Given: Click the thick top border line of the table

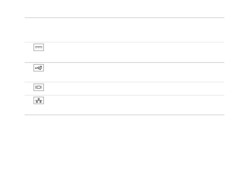Looking at the screenshot, I should point(124,18).
